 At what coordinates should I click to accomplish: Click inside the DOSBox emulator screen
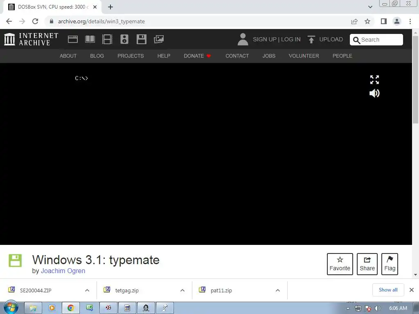click(206, 154)
